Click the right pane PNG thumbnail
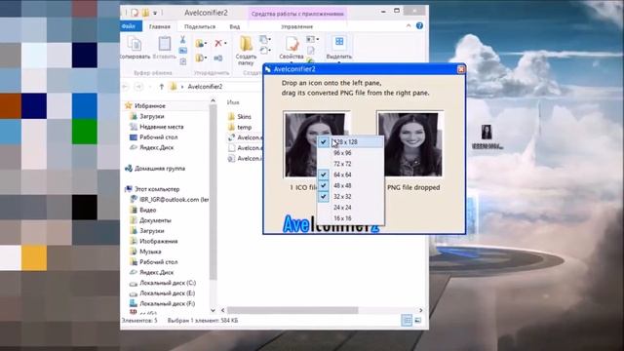Viewport: 624px width, 351px height. click(x=409, y=144)
